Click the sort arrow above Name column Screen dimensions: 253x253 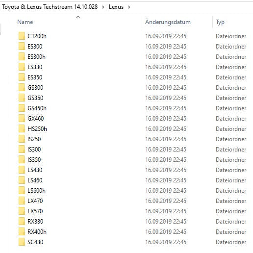(78, 17)
